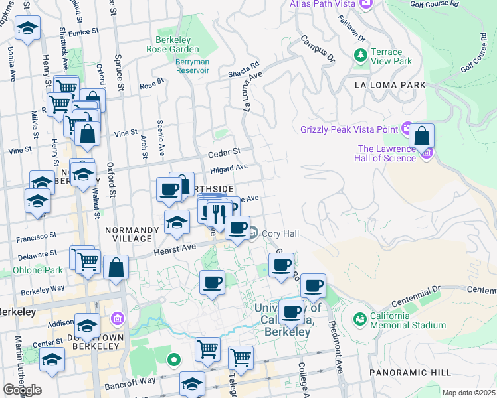Select the green transit circle marker near Bancroft Way

(173, 360)
